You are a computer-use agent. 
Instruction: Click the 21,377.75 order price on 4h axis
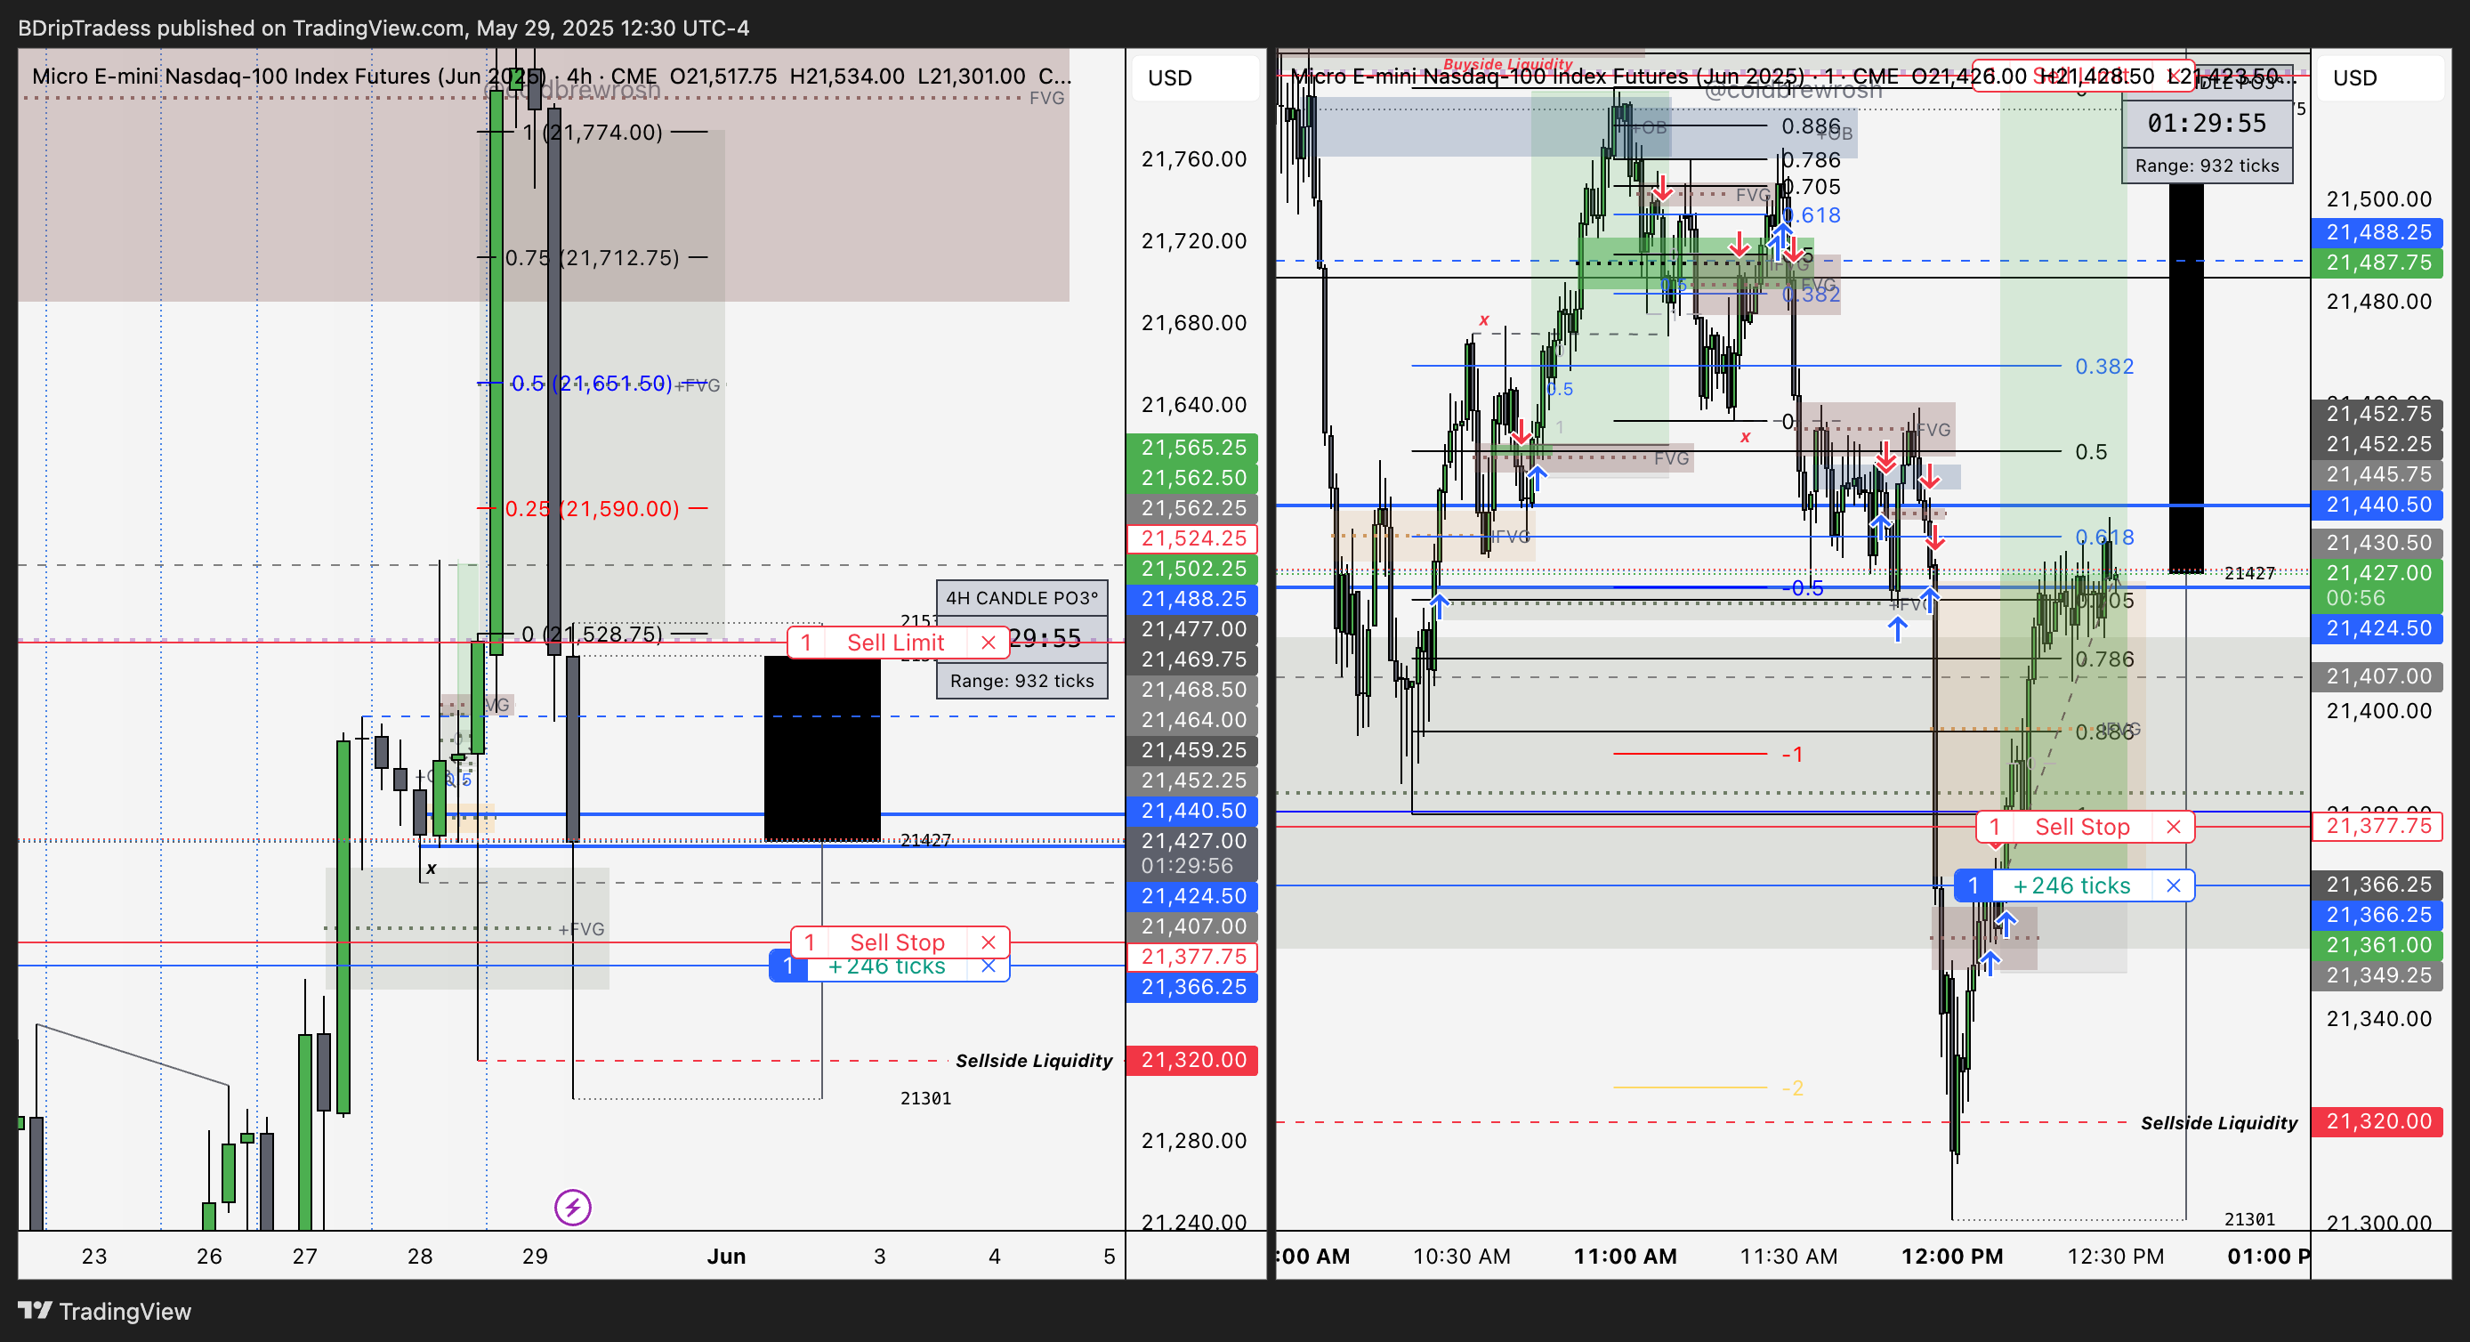coord(1193,957)
